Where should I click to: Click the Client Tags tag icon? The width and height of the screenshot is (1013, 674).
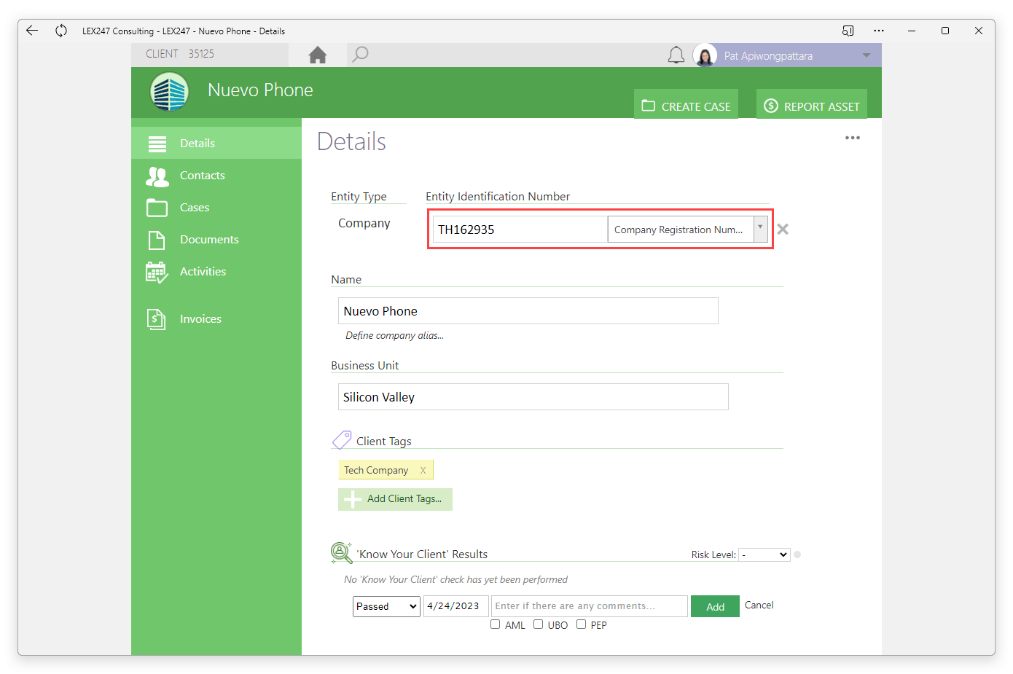[340, 439]
